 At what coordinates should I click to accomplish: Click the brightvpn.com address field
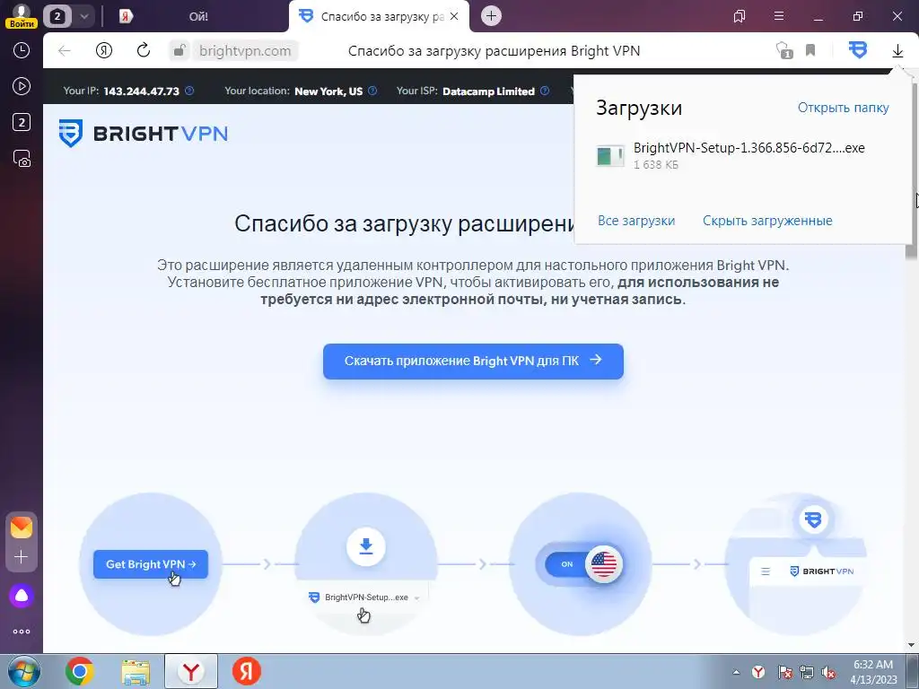point(245,50)
